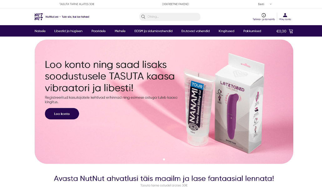Open the Minu konto user icon
Viewport: 322px width, 187px height.
coord(285,15)
